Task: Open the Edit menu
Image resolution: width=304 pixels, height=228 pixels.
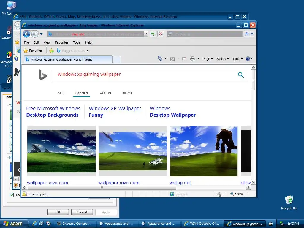Action: (36, 42)
